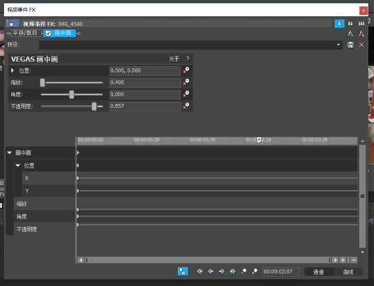Click the 00:00:00:29 ruler mark
374x286 pixels.
[x=146, y=140]
